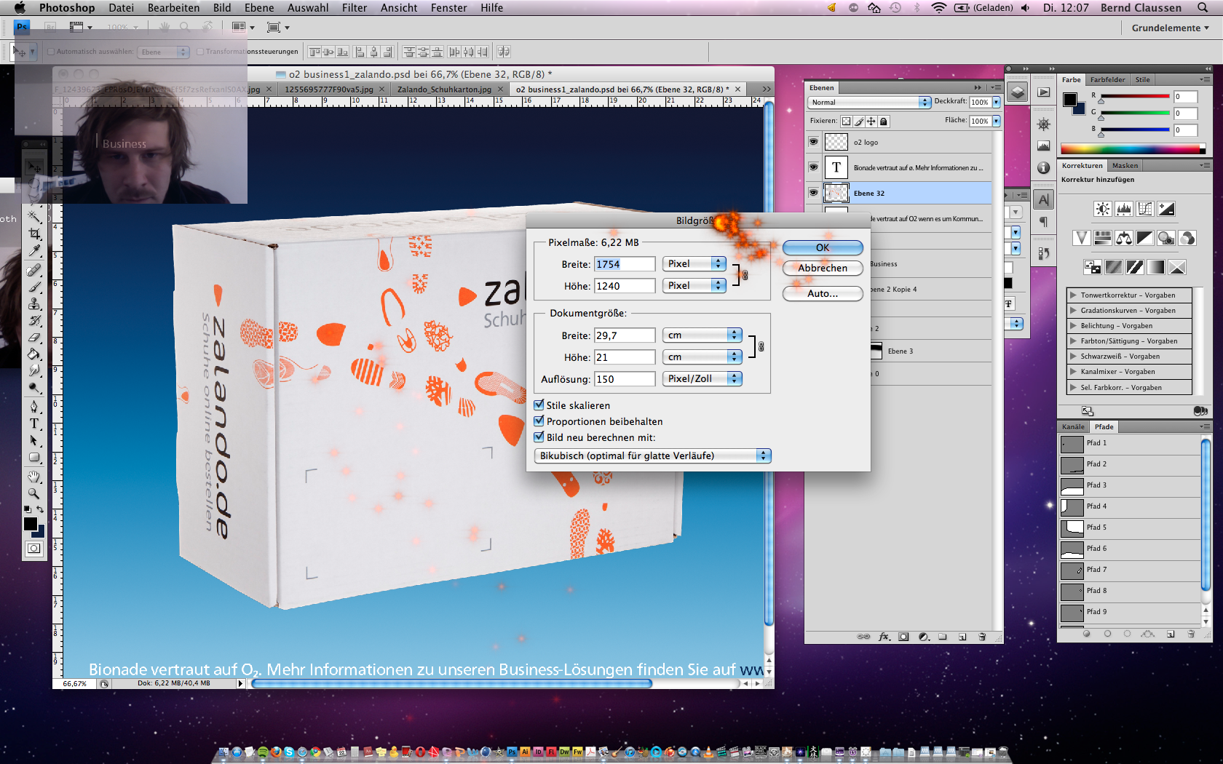This screenshot has height=764, width=1223.
Task: Select the Horizontal Type tool
Action: [34, 423]
